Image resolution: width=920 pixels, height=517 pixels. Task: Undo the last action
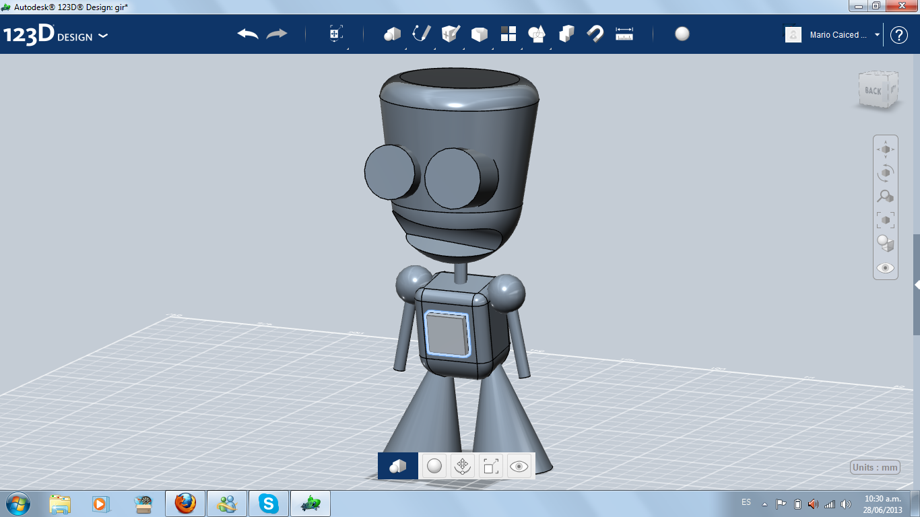(248, 34)
